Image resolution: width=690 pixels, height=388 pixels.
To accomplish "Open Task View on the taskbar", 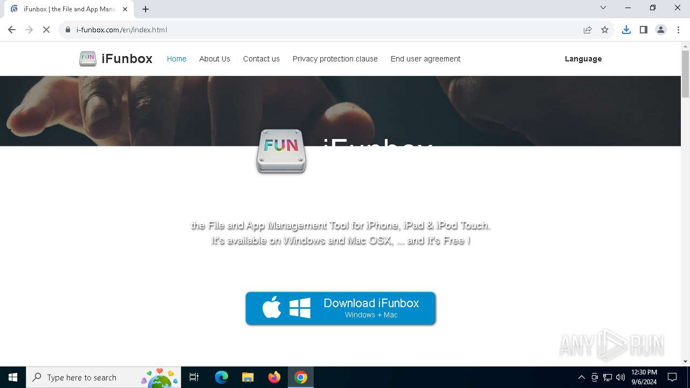I will [194, 377].
